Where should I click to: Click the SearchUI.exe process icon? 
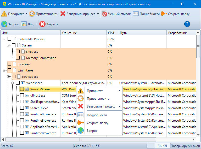(27, 108)
